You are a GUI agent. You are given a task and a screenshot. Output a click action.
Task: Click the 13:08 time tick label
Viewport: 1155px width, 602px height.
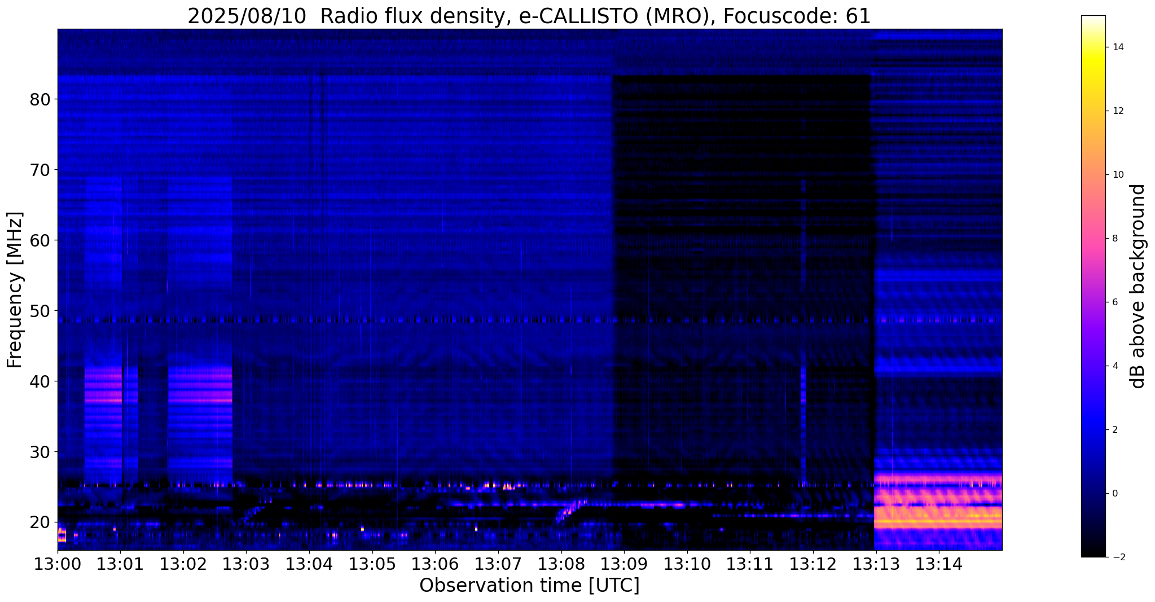coord(561,564)
